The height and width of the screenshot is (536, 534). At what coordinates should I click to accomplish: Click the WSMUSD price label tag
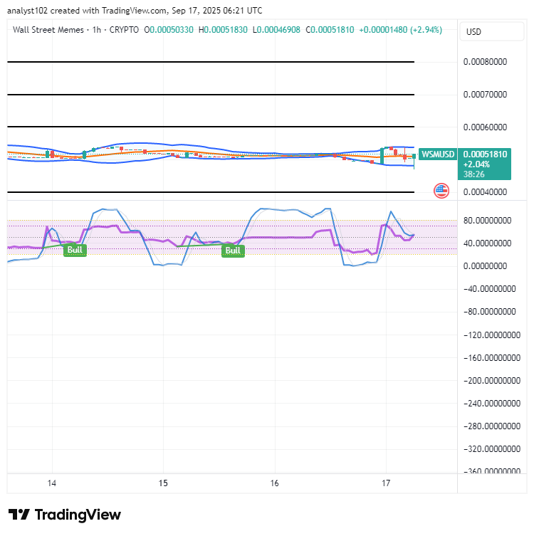(438, 154)
